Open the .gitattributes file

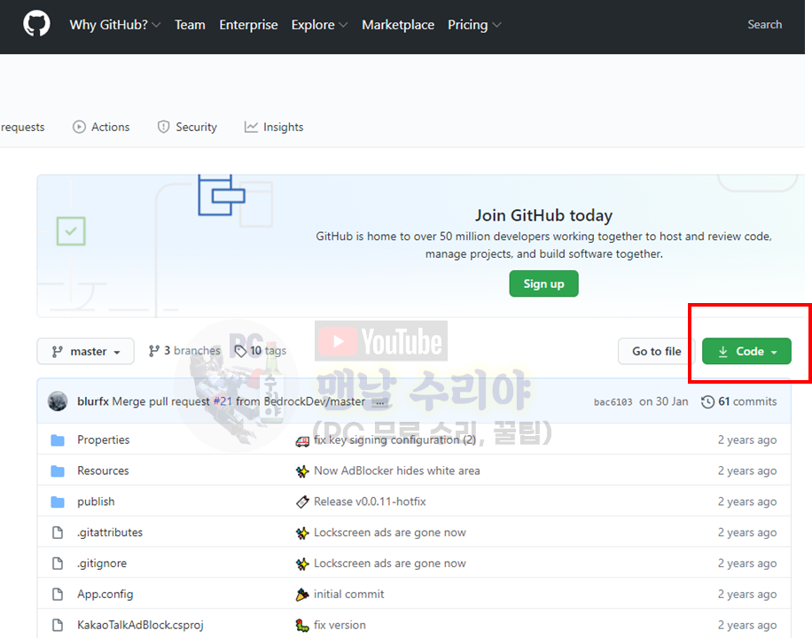click(110, 533)
